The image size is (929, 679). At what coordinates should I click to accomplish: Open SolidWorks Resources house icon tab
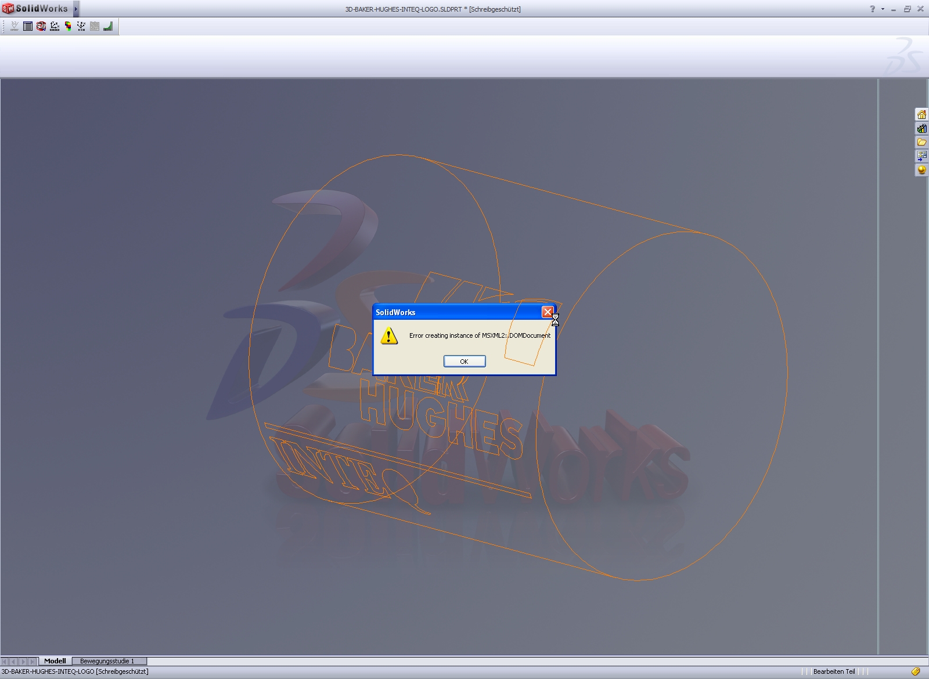(x=921, y=114)
